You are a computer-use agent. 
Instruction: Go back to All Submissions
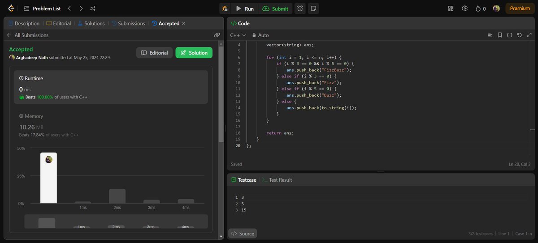(x=28, y=35)
